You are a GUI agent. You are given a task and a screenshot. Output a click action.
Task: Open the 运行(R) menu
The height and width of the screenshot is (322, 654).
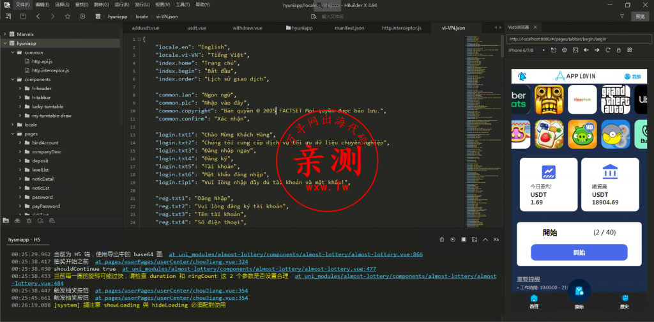[121, 4]
